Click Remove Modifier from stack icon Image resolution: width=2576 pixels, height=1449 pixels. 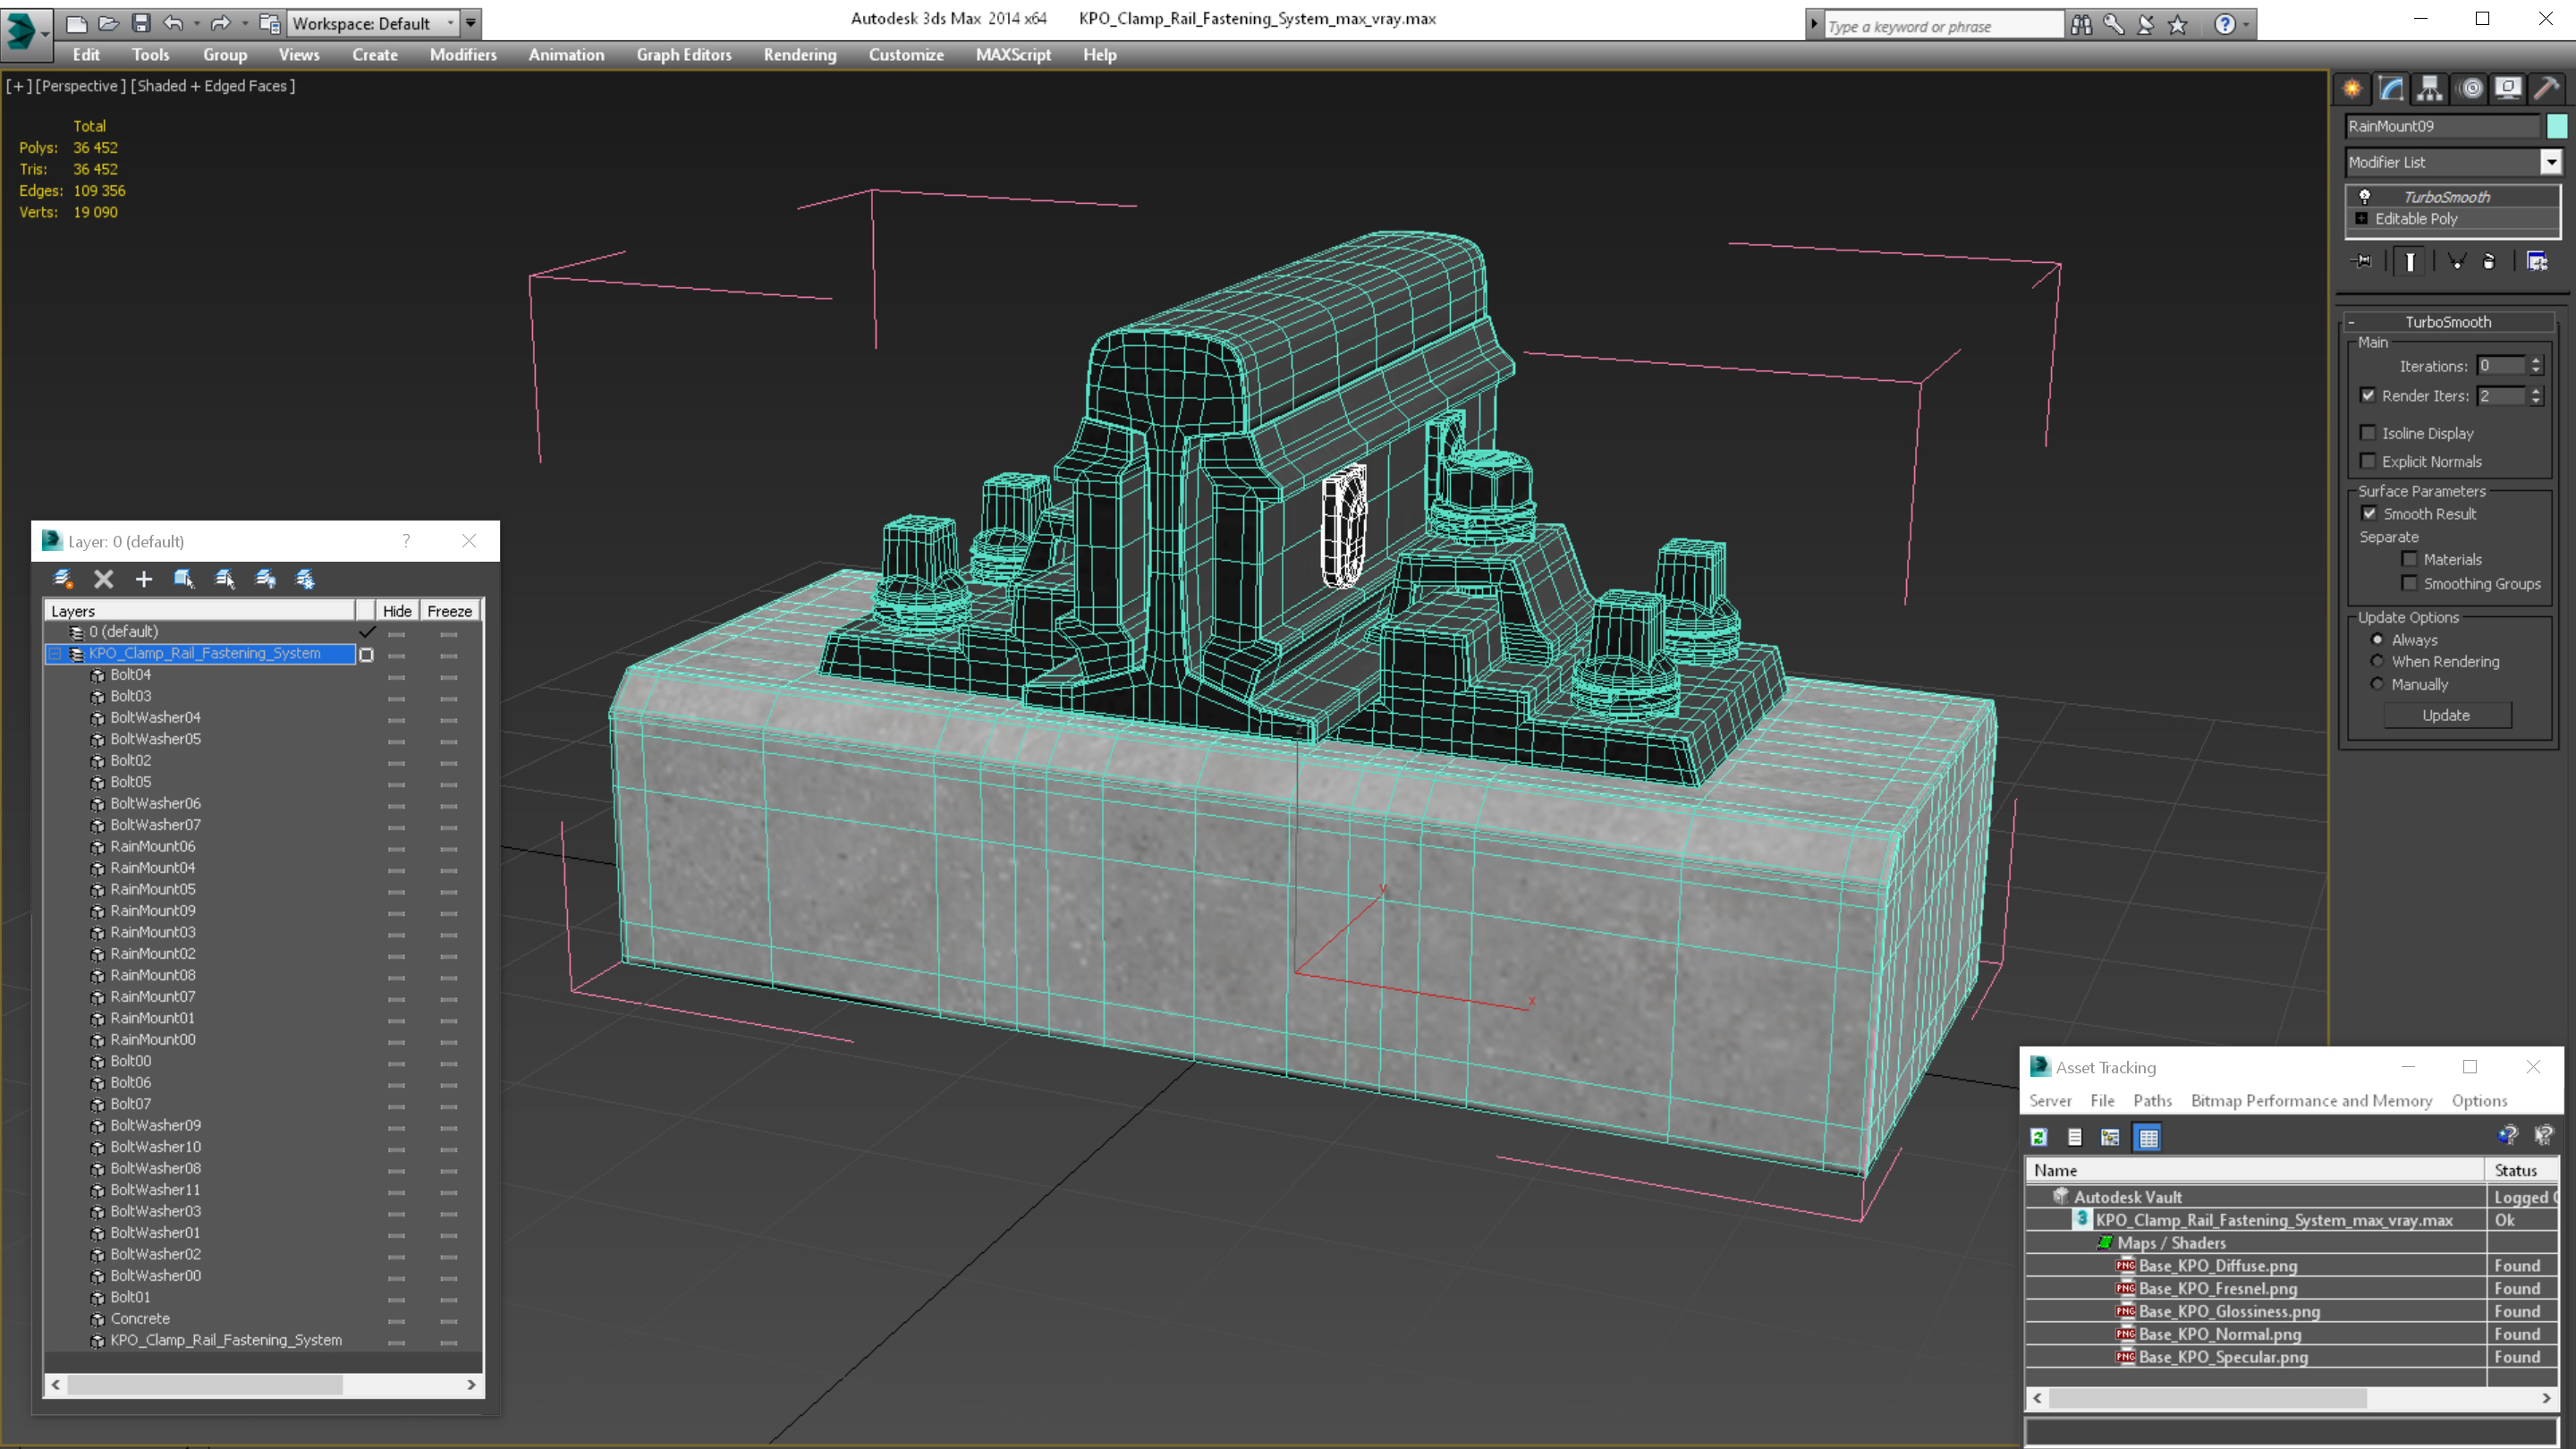click(x=2489, y=261)
